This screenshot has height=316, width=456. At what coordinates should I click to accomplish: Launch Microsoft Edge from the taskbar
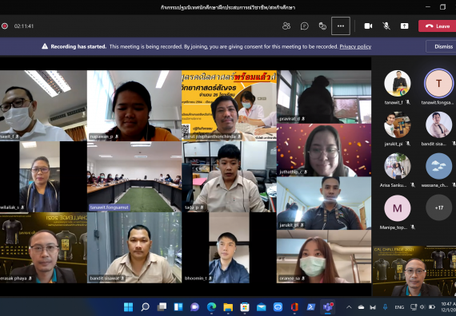[211, 306]
